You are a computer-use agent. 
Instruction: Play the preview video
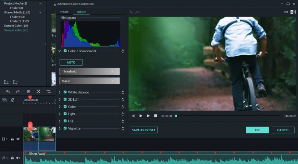click(x=148, y=116)
